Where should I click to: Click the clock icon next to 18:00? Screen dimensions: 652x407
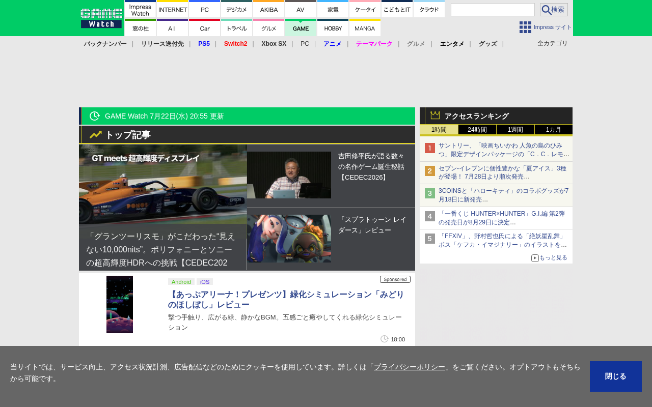pyautogui.click(x=385, y=339)
